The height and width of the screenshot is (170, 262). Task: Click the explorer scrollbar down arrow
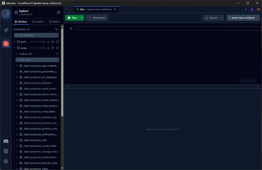coord(62,168)
